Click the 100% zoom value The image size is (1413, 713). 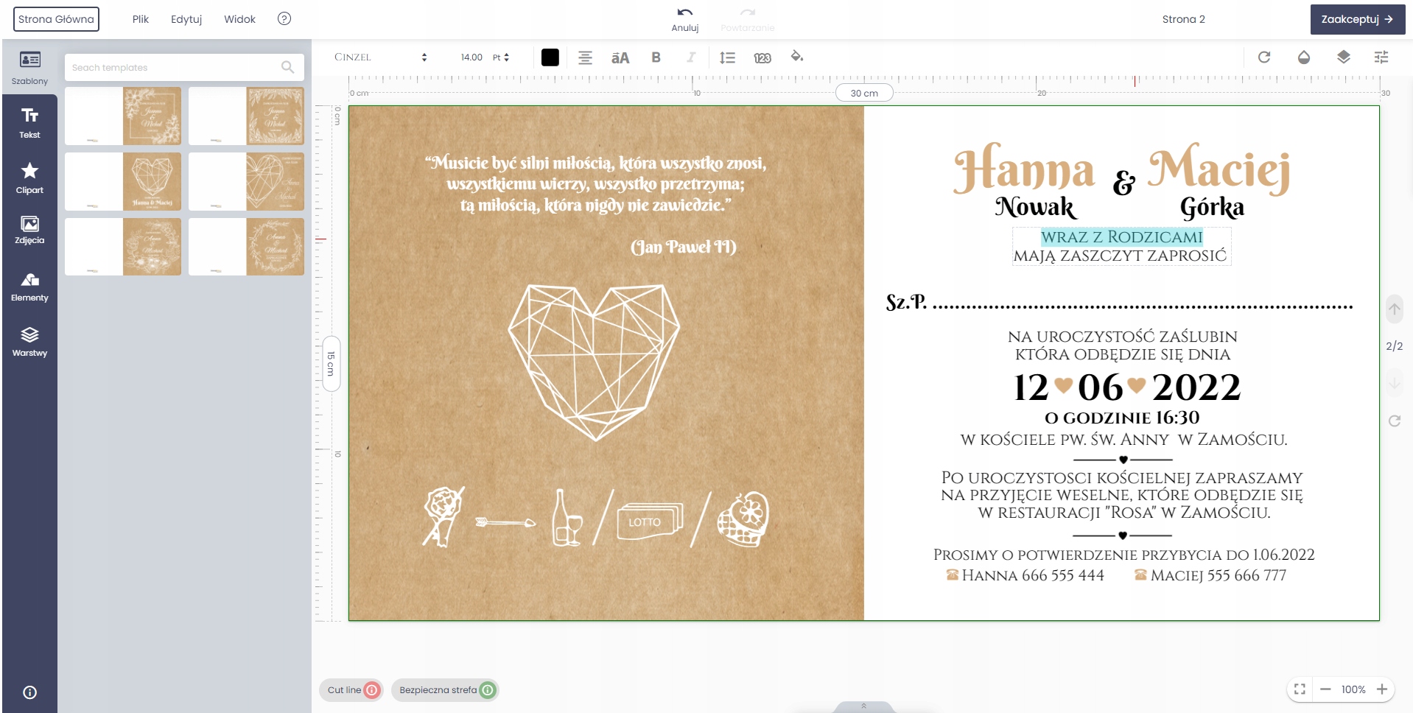[x=1353, y=689]
